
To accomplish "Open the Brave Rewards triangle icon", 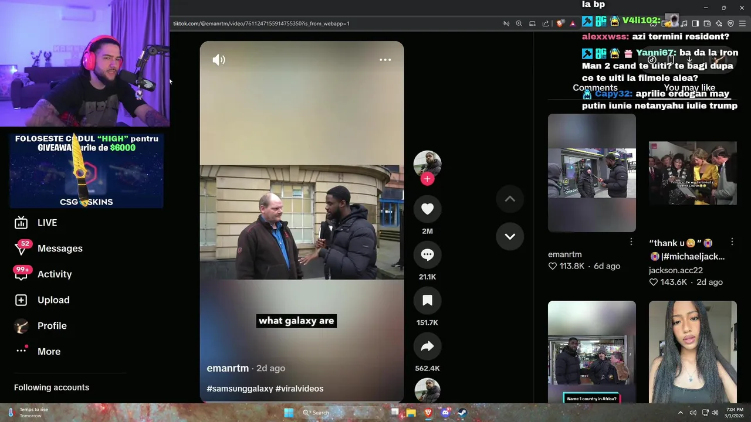I will [573, 23].
